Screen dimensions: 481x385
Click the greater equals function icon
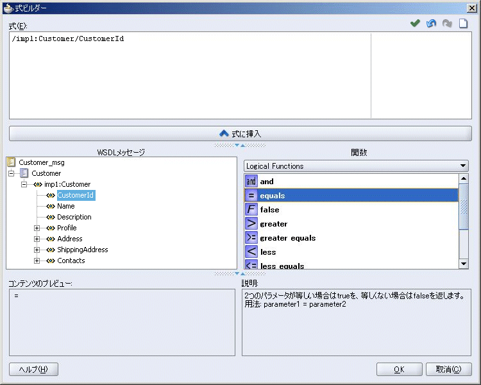(251, 237)
